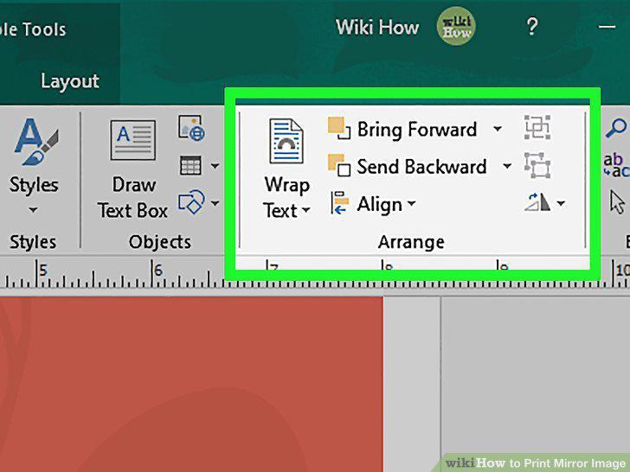This screenshot has height=472, width=630.
Task: Open the Styles gallery icon
Action: (x=35, y=141)
